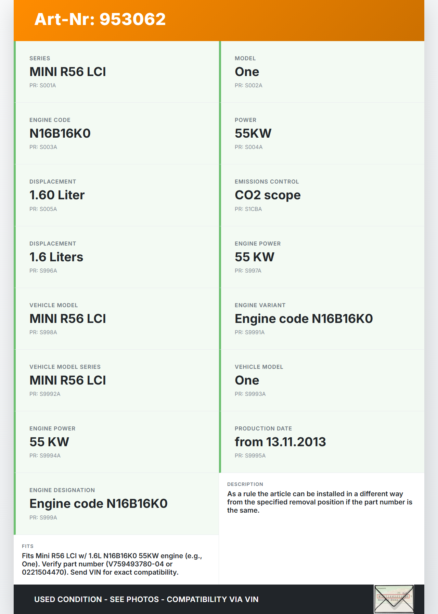This screenshot has width=438, height=614.
Task: Click the Engine Code N16B16K0 value
Action: [60, 134]
